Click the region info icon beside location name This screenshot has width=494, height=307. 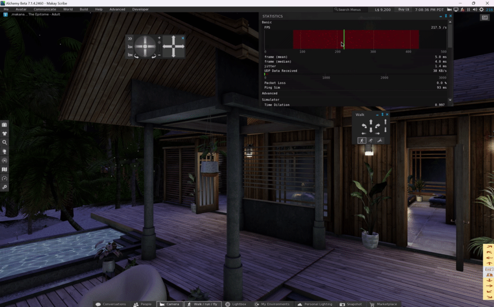point(5,14)
